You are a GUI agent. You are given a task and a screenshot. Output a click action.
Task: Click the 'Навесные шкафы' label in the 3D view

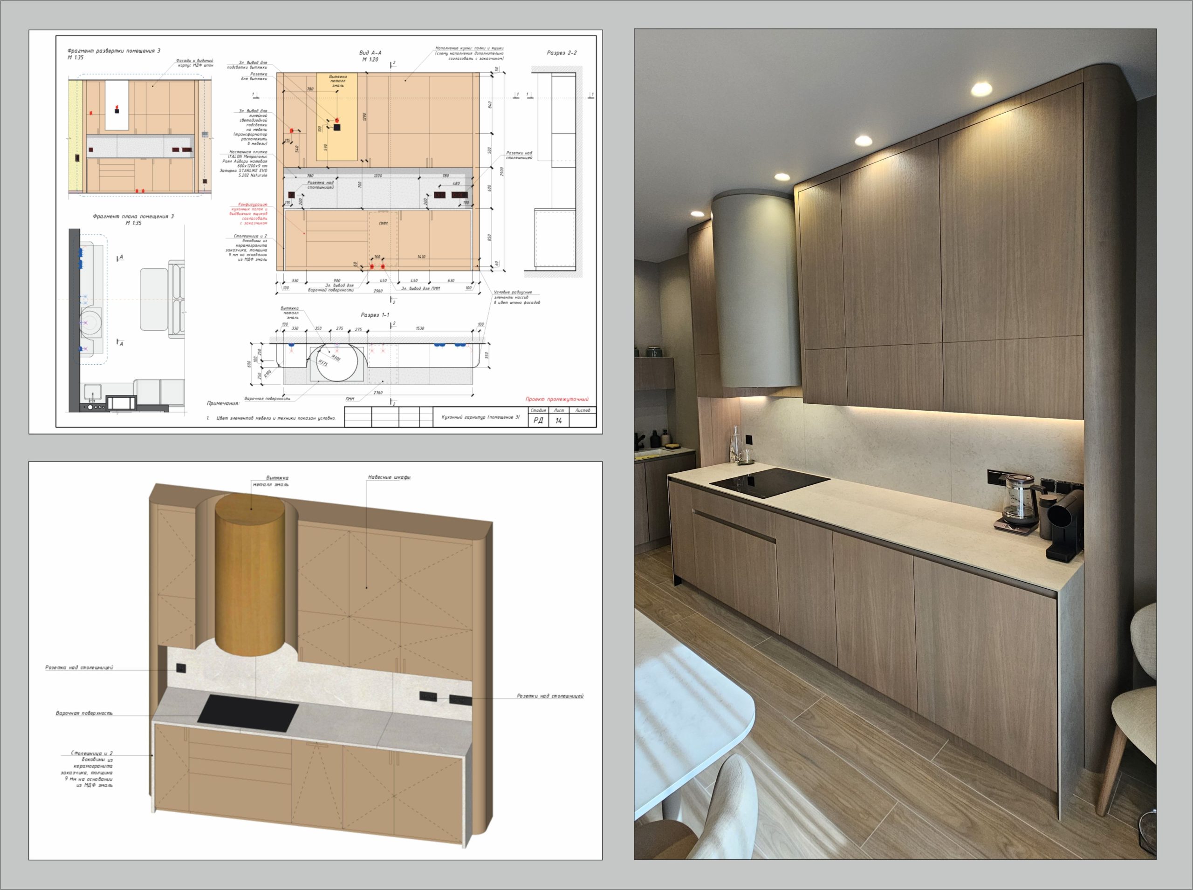389,477
